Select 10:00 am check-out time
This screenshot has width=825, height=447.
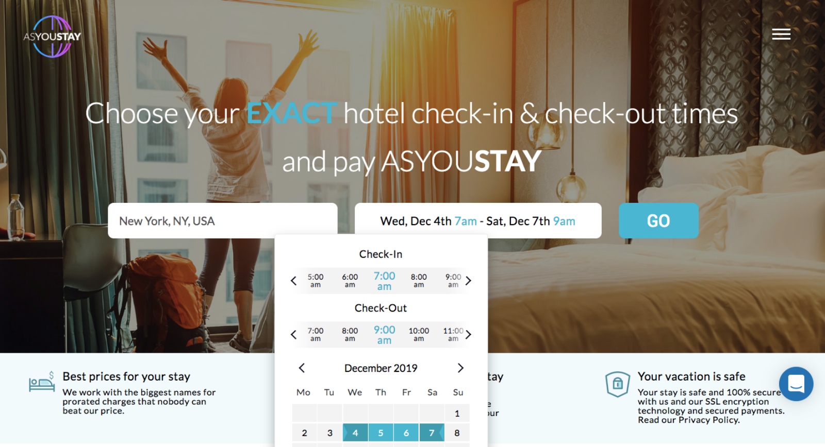coord(419,335)
